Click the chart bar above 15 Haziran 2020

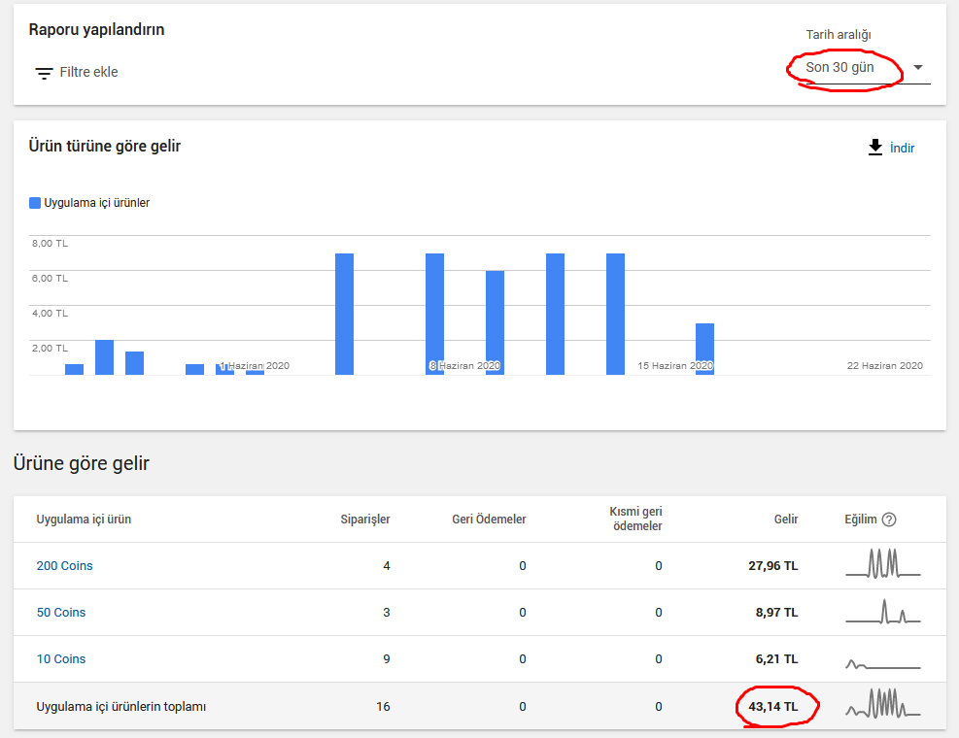pos(704,349)
